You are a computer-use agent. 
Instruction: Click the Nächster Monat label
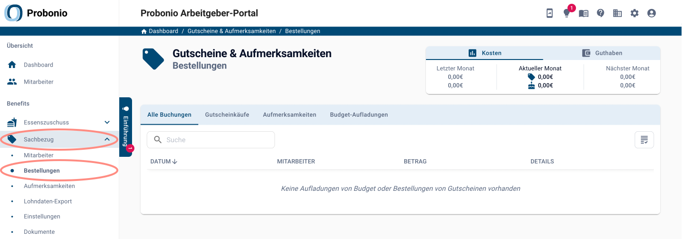pos(628,68)
